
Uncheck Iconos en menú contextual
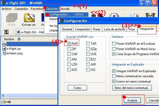[x=114, y=81]
